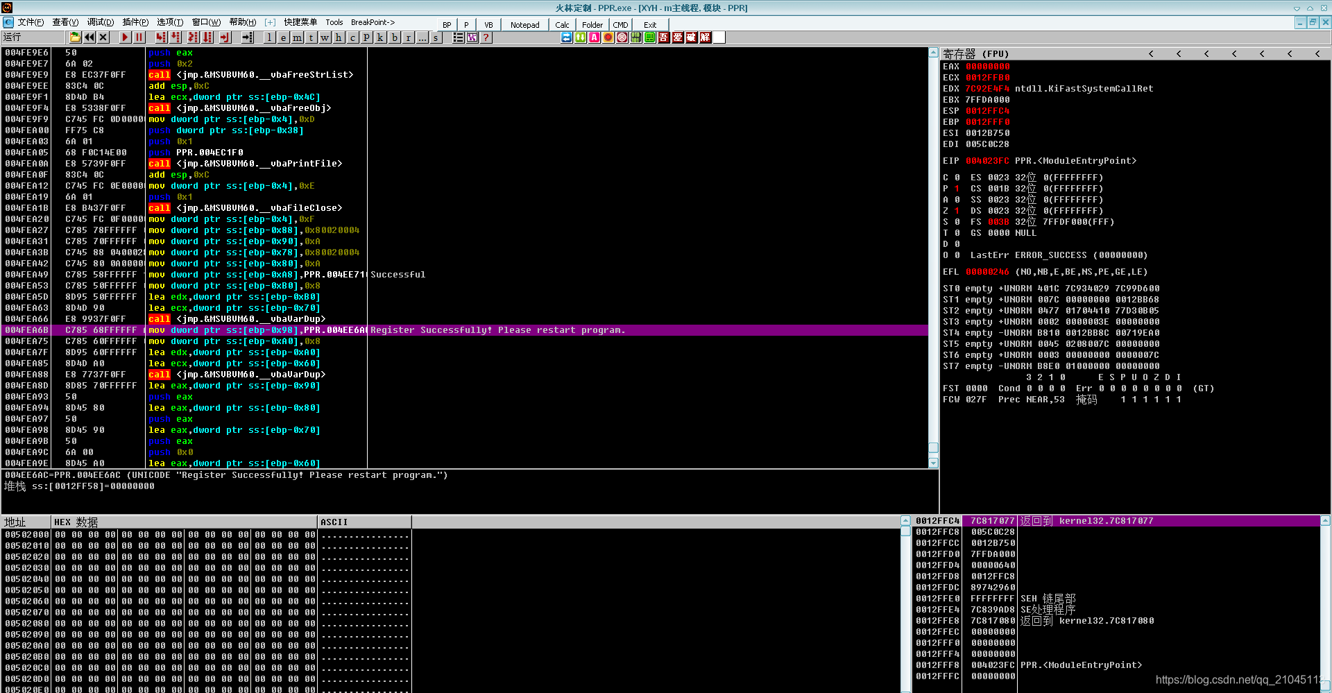This screenshot has height=693, width=1332.
Task: Click the Step Over icon
Action: [x=176, y=37]
